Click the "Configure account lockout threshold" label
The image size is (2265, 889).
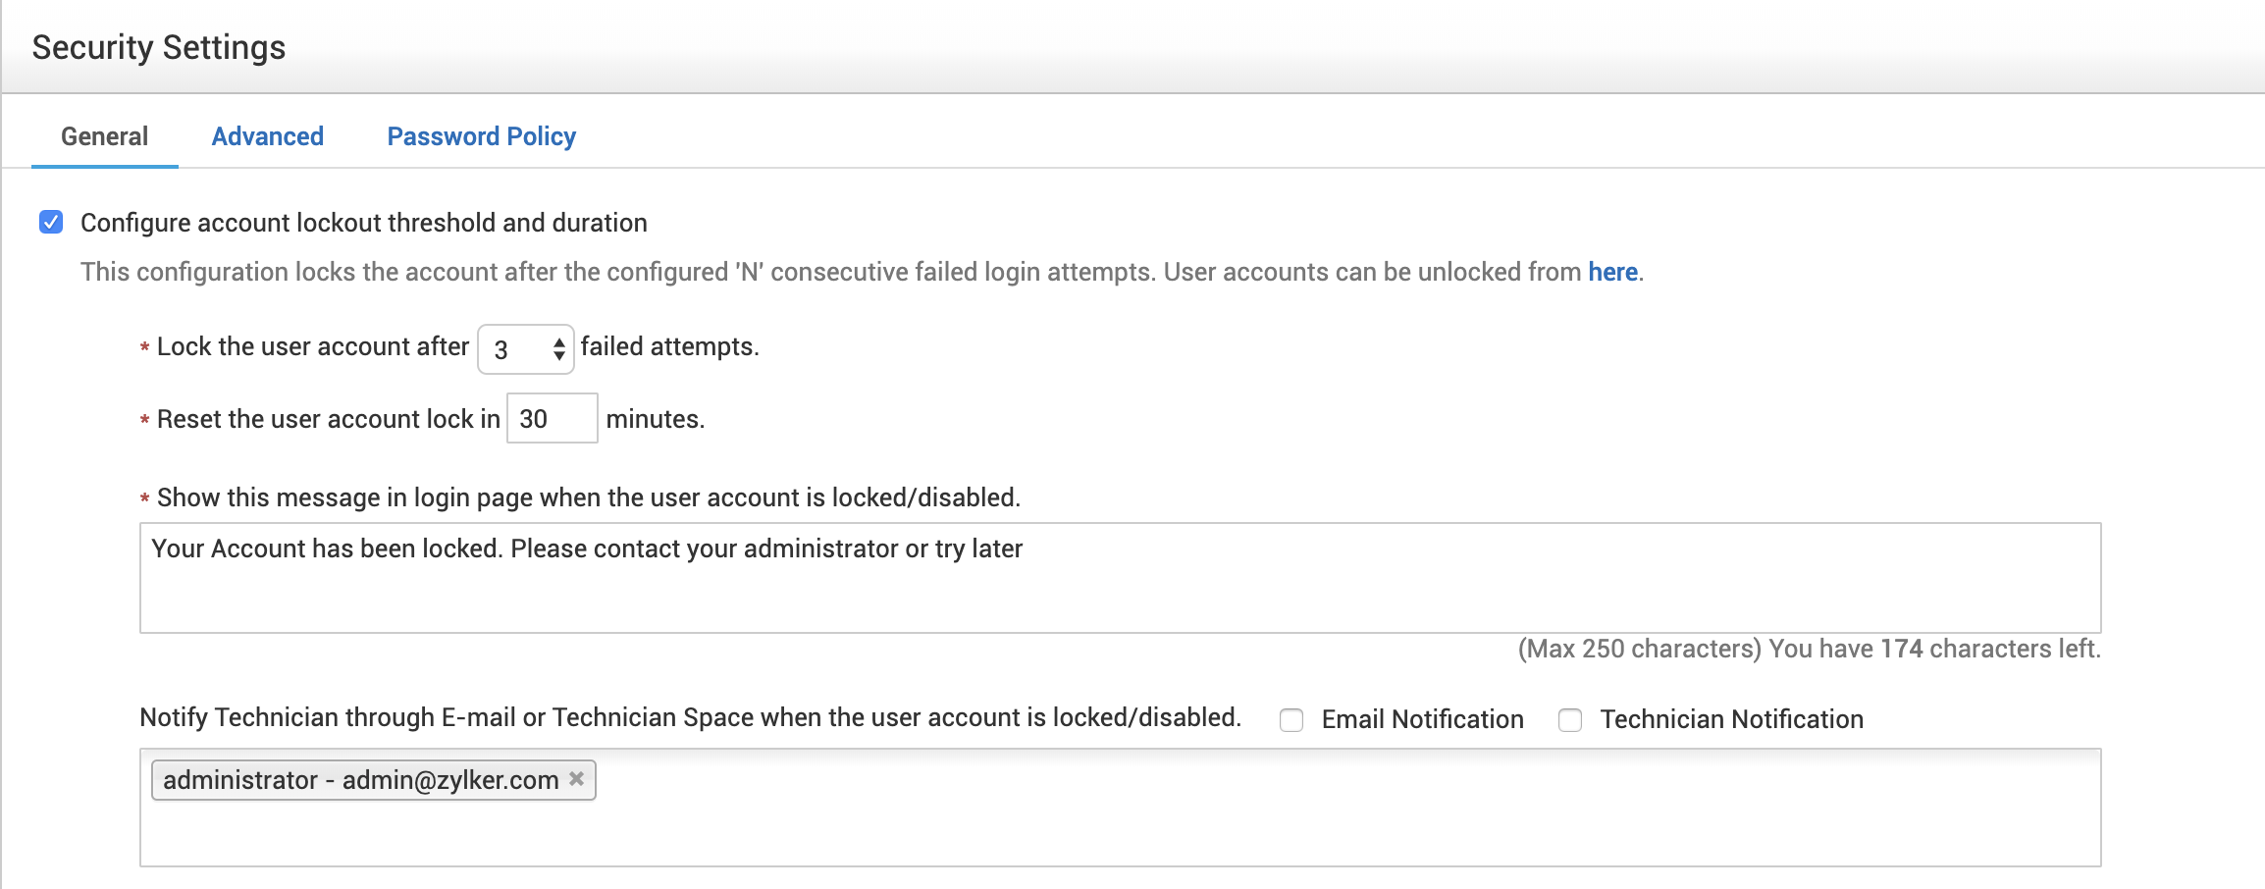tap(363, 223)
